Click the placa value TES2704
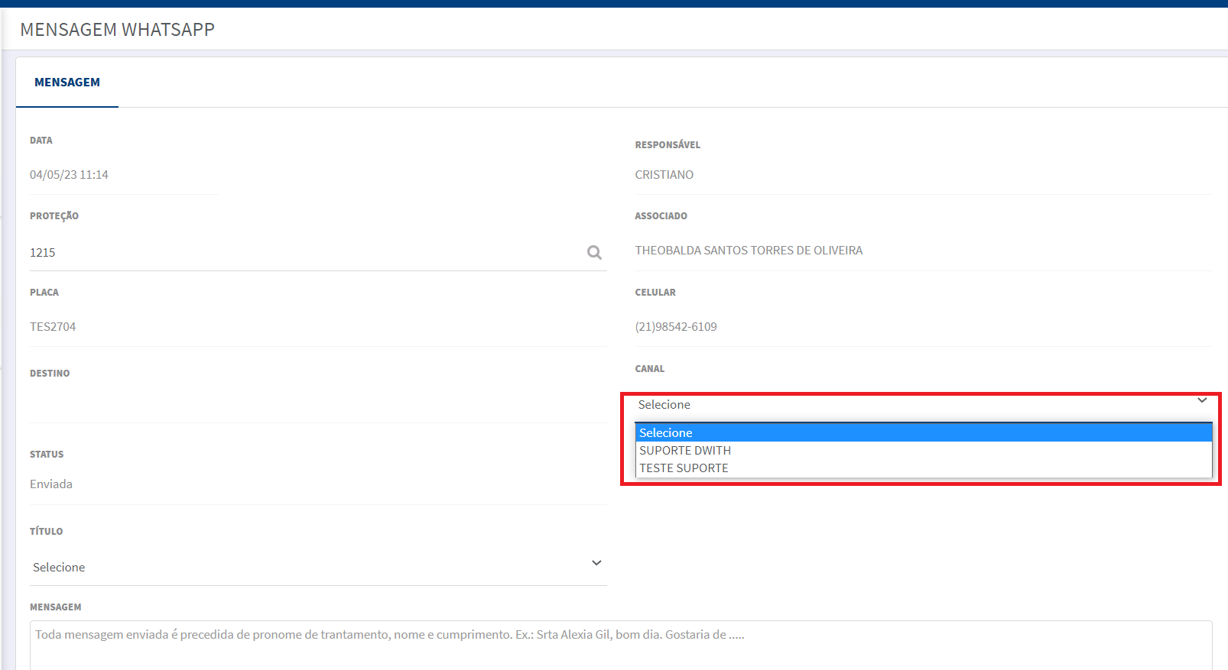 (x=53, y=327)
